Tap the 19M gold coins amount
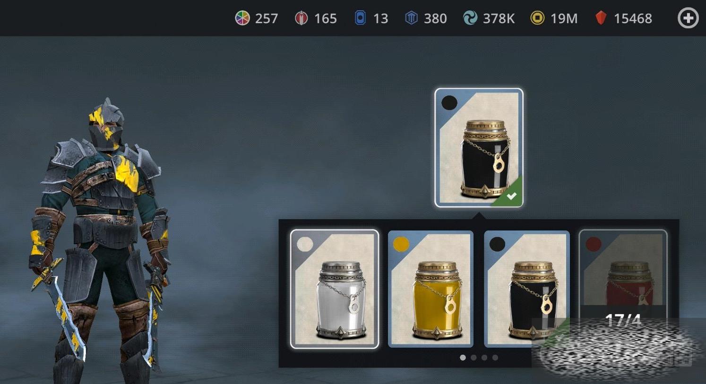Viewport: 706px width, 384px height. [x=564, y=18]
